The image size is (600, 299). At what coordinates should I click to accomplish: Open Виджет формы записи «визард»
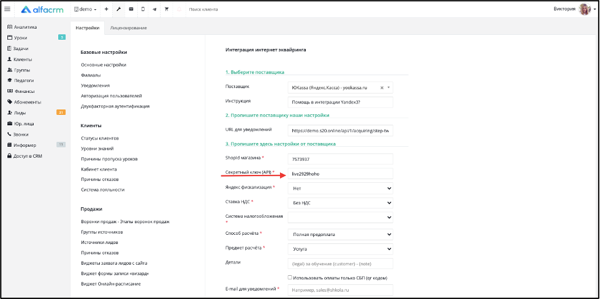pos(115,273)
